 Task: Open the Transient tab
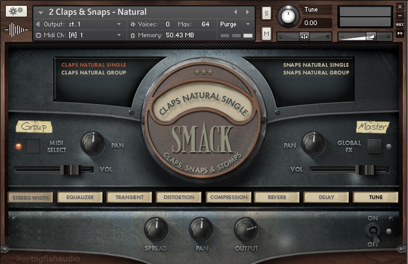130,197
